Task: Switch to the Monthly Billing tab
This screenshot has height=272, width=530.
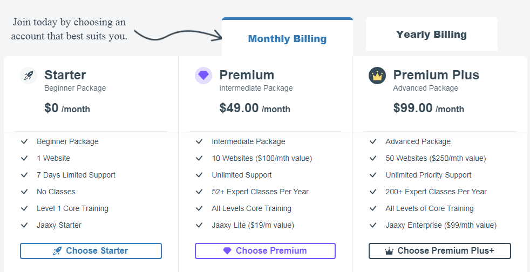Action: click(287, 37)
